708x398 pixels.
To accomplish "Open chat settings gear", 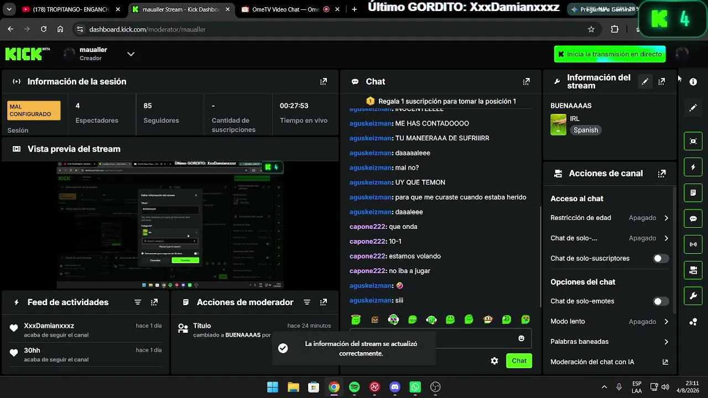I will click(x=494, y=361).
